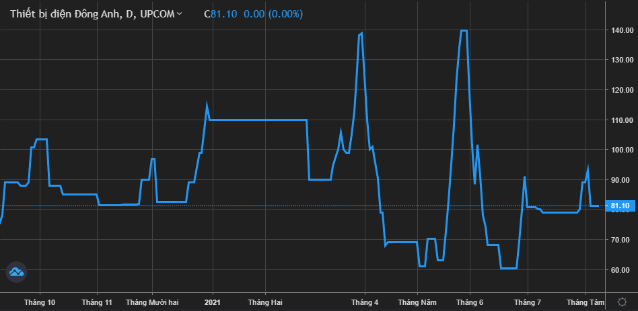This screenshot has width=638, height=311.
Task: Click the Tháng Năm time axis label
Action: pos(417,302)
